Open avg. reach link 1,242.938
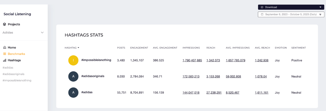 click(x=262, y=61)
